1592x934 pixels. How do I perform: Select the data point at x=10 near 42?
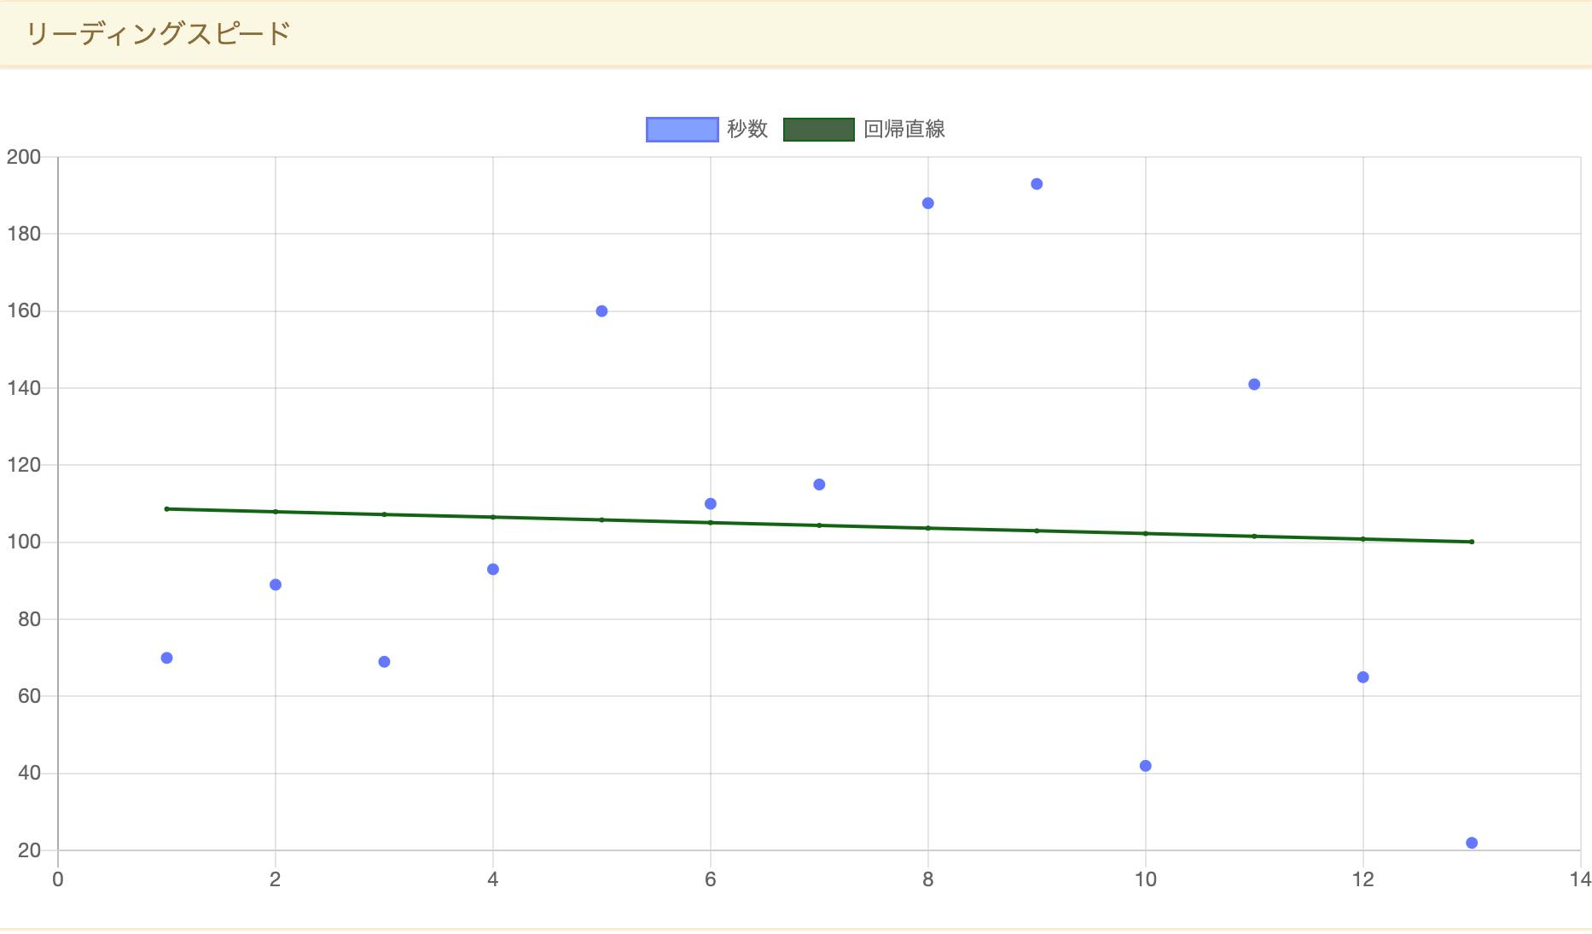tap(1146, 766)
